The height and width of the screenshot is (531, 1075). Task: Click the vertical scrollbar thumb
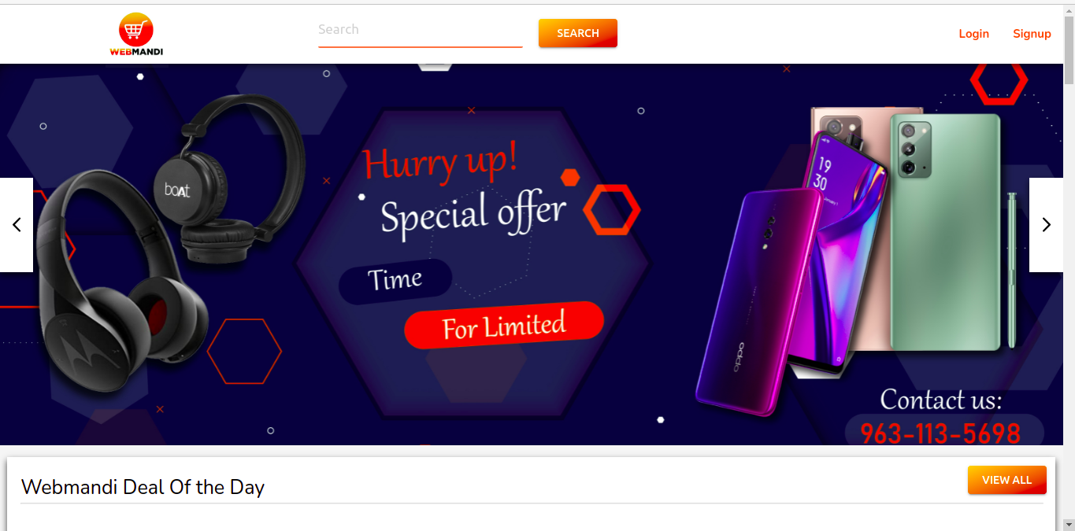(x=1069, y=50)
